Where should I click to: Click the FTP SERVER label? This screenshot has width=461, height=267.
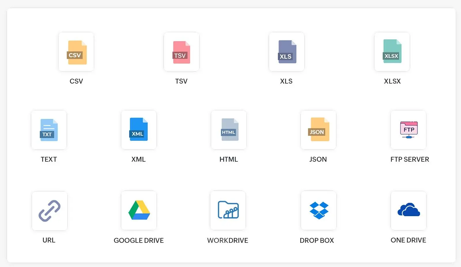click(410, 159)
